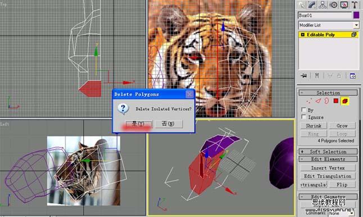
Task: Open the Display panel tab
Action: click(x=344, y=5)
